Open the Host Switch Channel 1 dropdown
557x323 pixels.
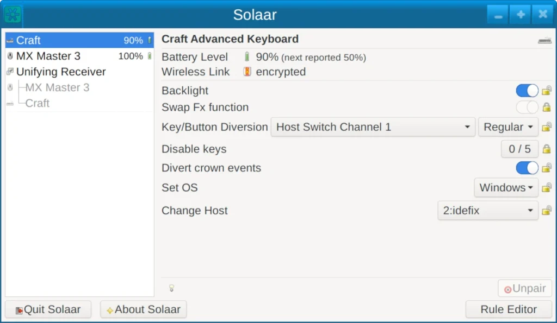click(x=373, y=127)
